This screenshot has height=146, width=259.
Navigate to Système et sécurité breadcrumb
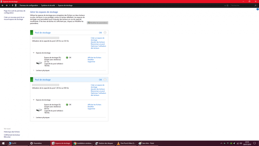coord(48,5)
